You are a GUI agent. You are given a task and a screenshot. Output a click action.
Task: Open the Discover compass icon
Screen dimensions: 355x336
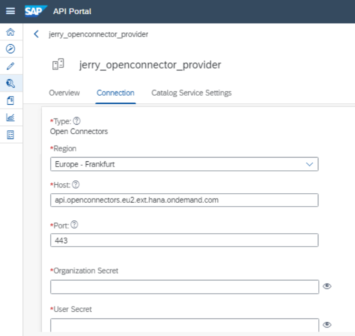point(10,48)
